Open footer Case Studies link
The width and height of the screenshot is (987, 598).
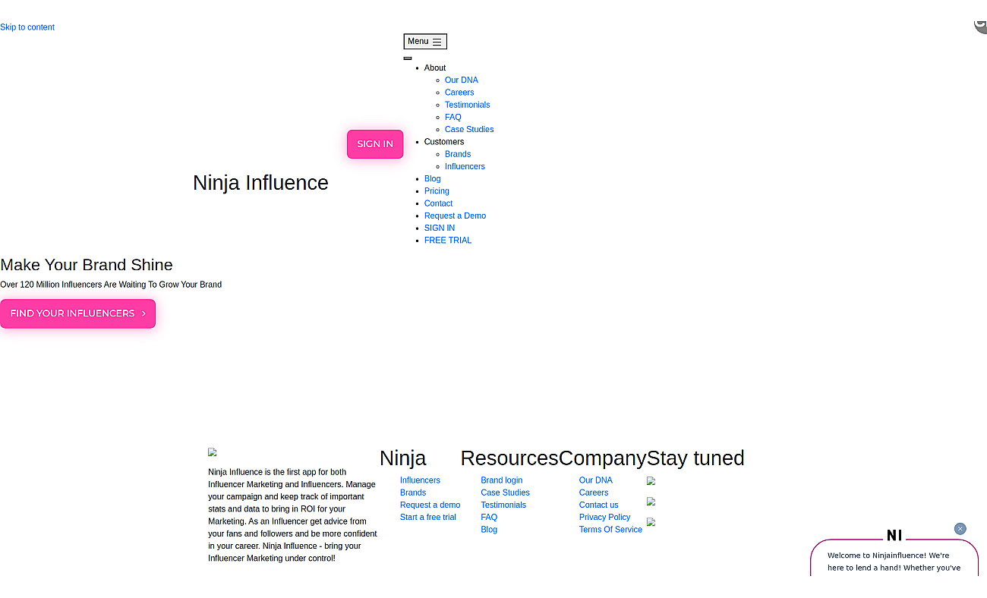coord(505,493)
